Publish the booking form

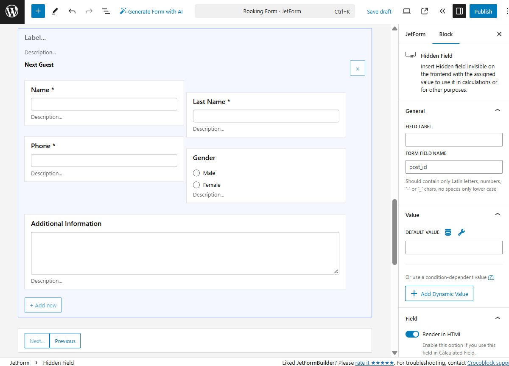click(483, 11)
